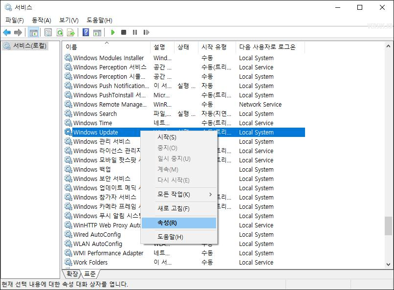Viewport: 394px width, 290px height.
Task: Switch to the 확장 tab
Action: click(72, 274)
